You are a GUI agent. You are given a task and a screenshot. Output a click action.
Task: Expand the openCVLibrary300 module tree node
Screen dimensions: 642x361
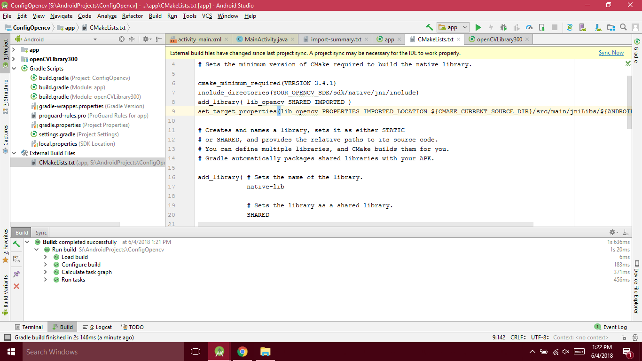point(14,59)
